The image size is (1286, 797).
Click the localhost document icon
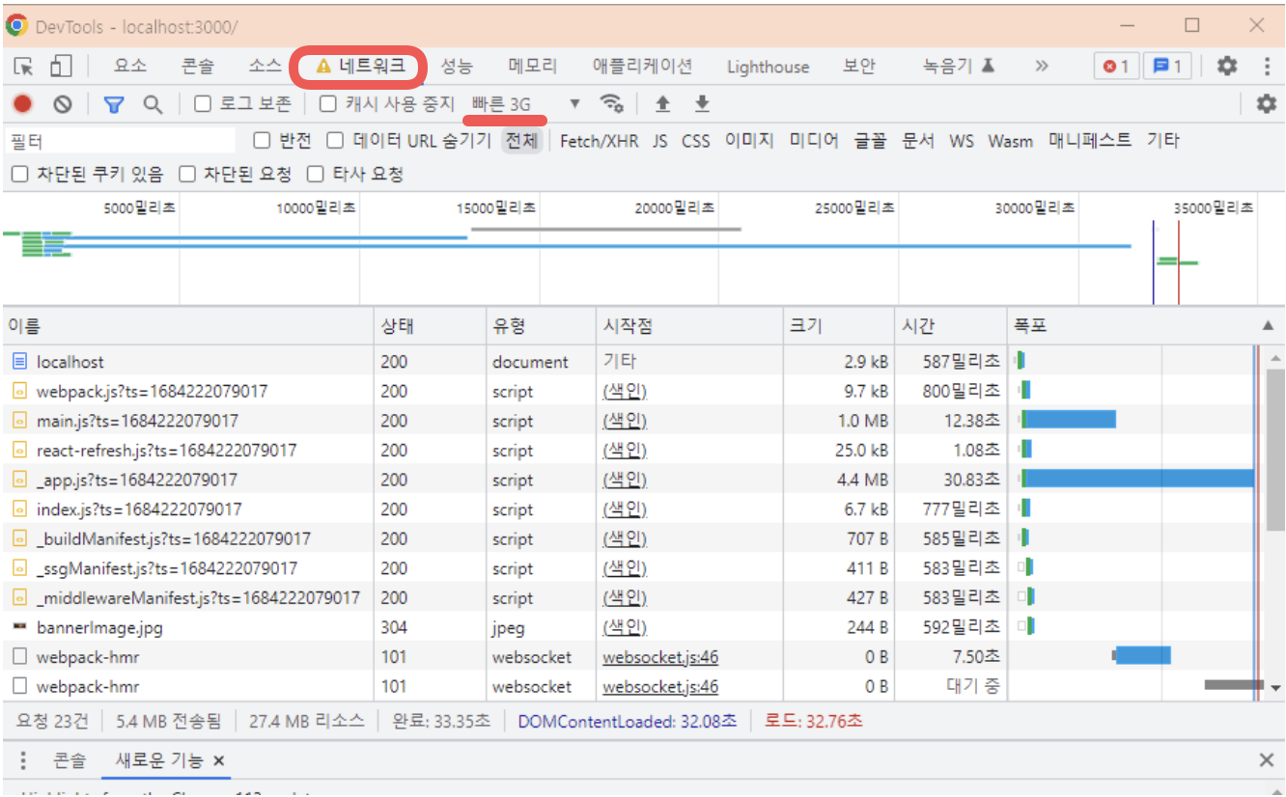pyautogui.click(x=19, y=362)
